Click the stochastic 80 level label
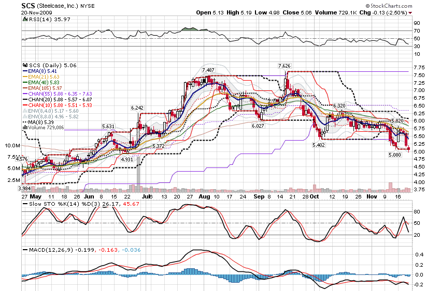 417,211
